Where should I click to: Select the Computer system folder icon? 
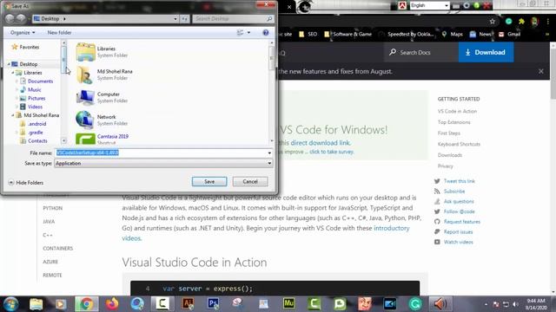tap(85, 97)
